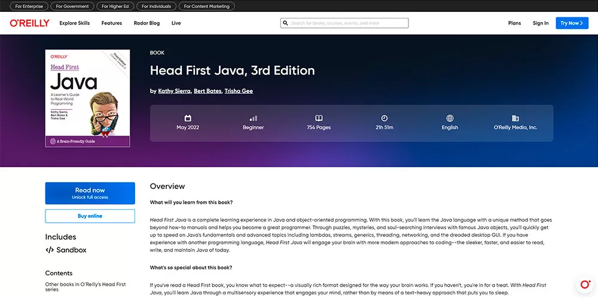Click the O'Reilly logo in header

click(29, 23)
